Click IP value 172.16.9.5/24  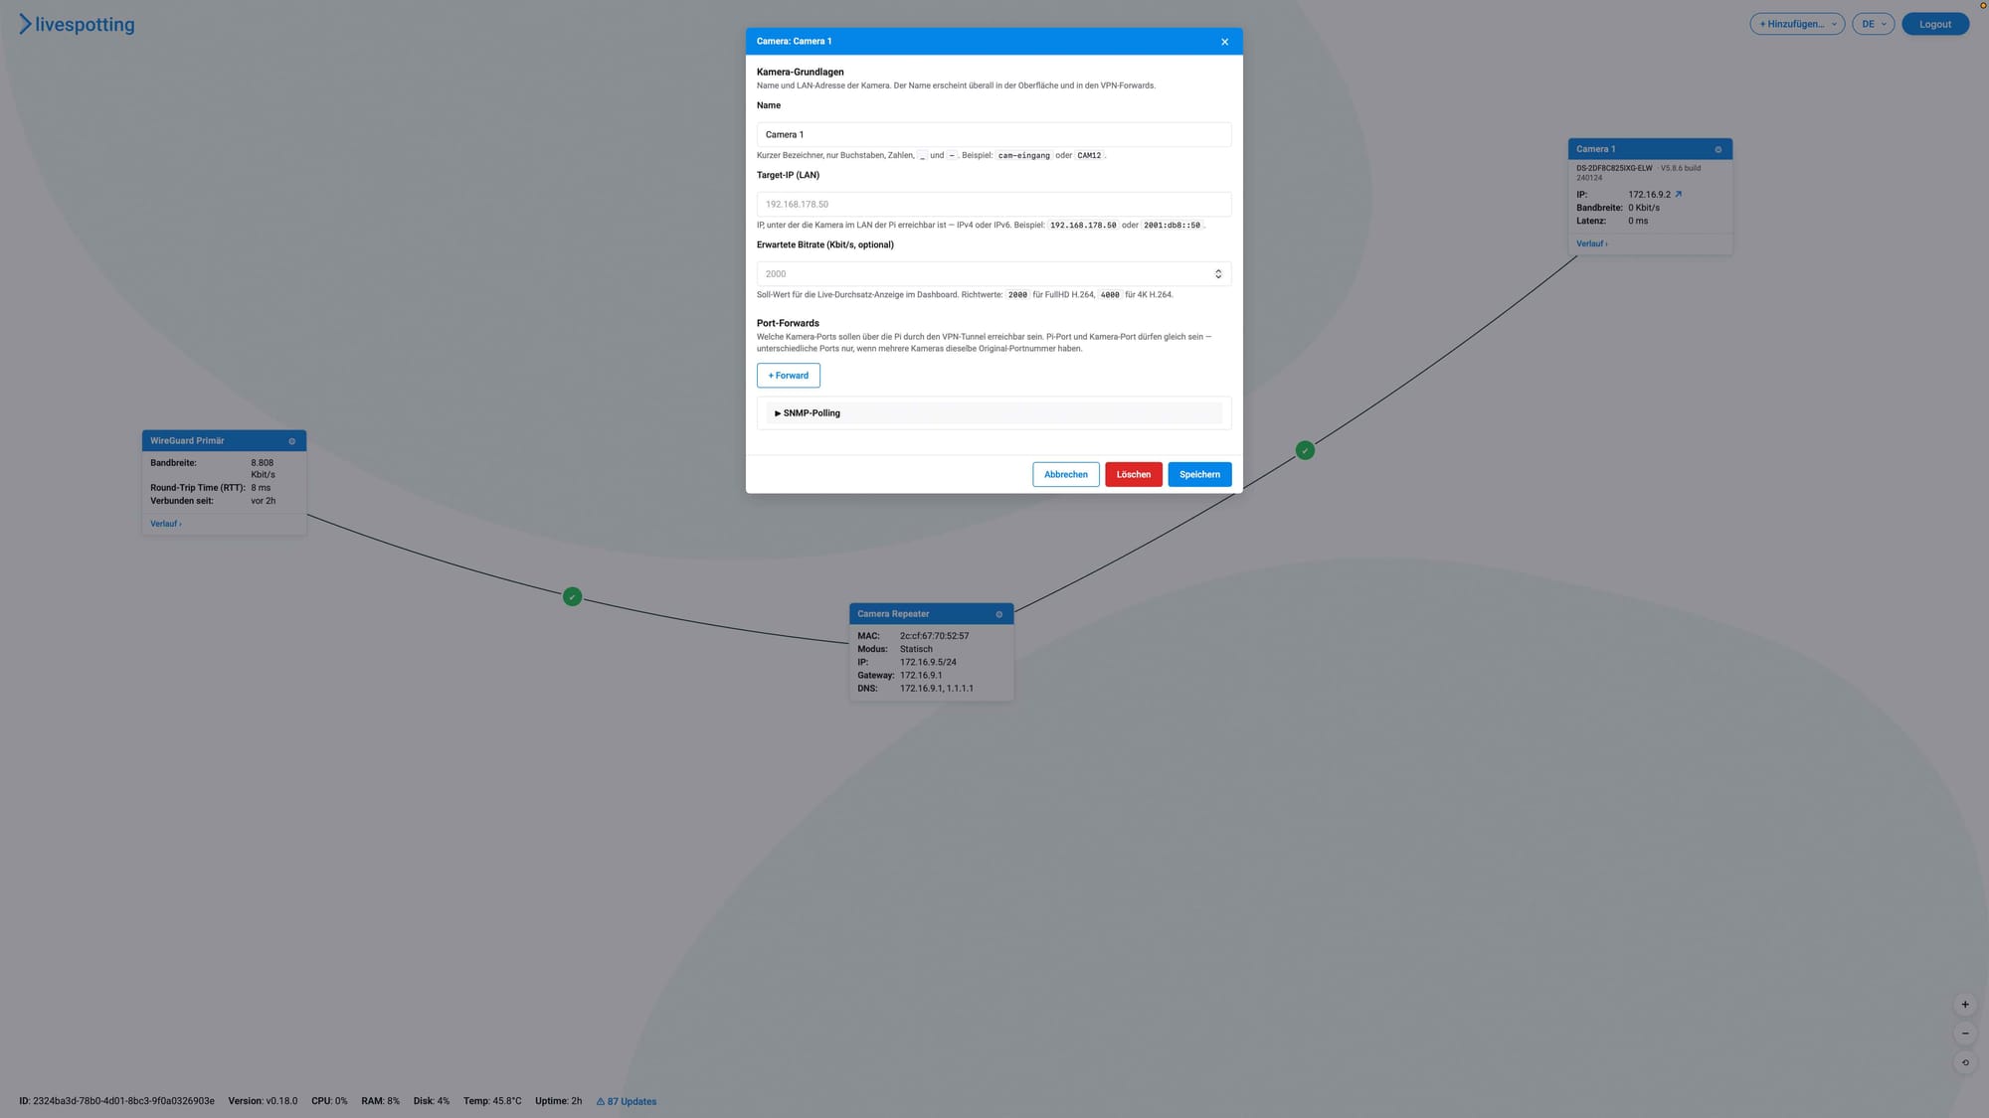point(928,662)
